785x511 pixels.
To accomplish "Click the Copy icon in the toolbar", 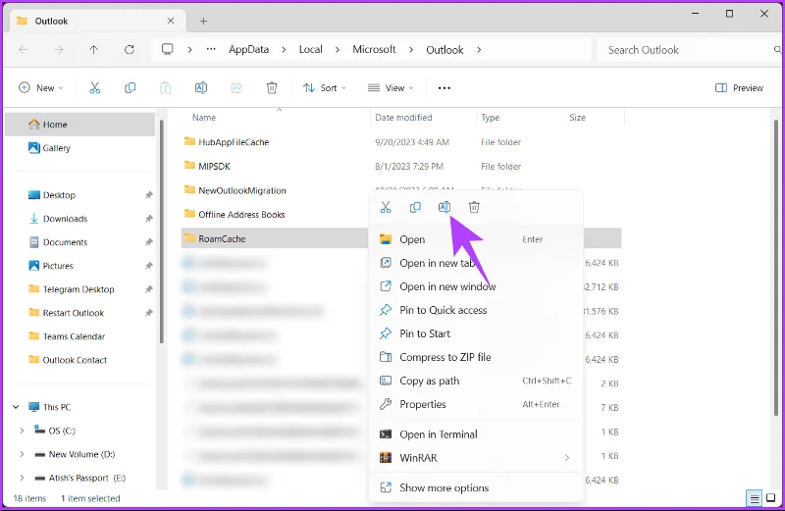I will click(x=131, y=88).
